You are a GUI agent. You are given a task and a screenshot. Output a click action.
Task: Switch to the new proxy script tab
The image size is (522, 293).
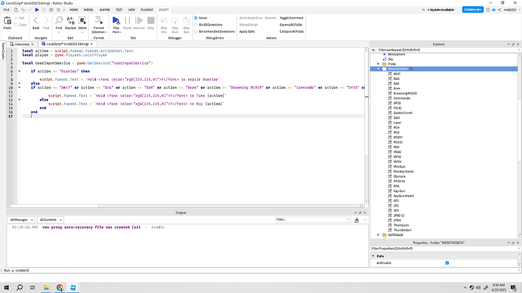coord(21,44)
